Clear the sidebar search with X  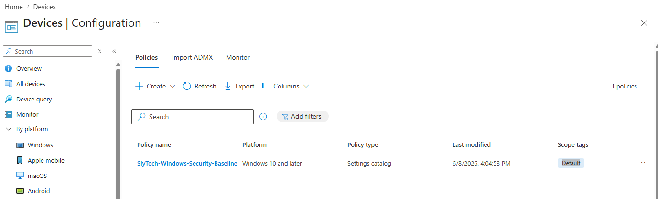[x=100, y=51]
